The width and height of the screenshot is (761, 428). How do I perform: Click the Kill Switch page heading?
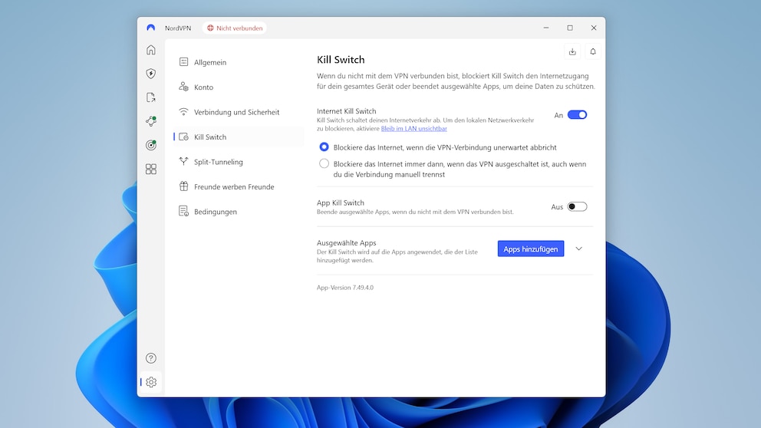341,60
